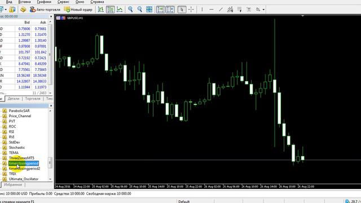Toggle chart auto-scroll icon
Screen dimensions: 361x203
coord(160,10)
